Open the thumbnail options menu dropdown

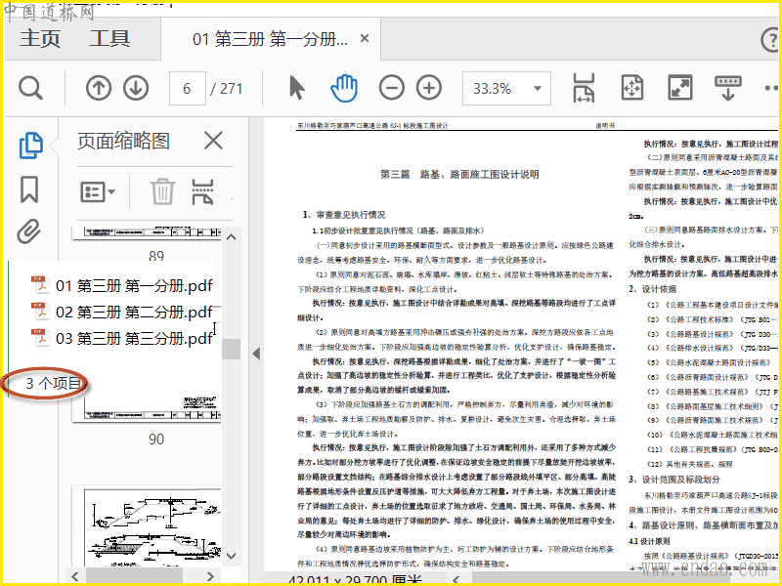(98, 191)
